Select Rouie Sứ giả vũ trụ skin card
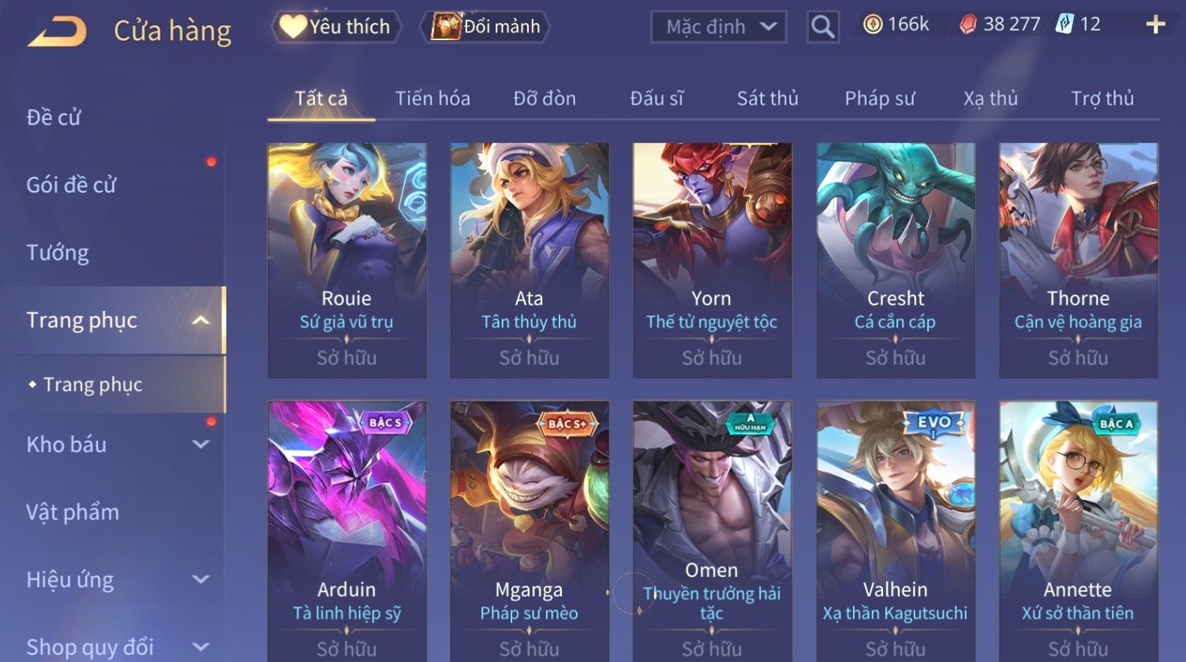Image resolution: width=1186 pixels, height=662 pixels. 347,260
